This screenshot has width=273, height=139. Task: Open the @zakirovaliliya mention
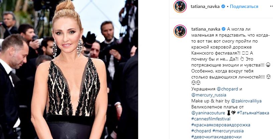pos(246,101)
